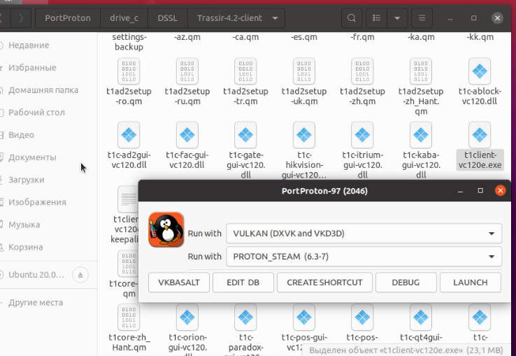Click the -az.qm file label
This screenshot has width=516, height=356.
pyautogui.click(x=187, y=37)
